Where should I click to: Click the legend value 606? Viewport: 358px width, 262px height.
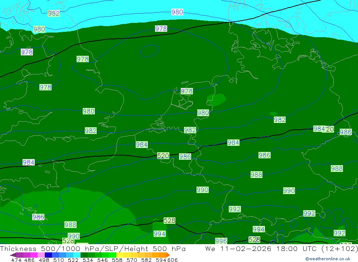point(173,260)
